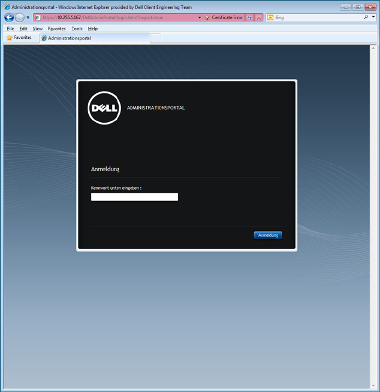Run search with the magnifier icon
The height and width of the screenshot is (392, 380).
click(x=366, y=17)
